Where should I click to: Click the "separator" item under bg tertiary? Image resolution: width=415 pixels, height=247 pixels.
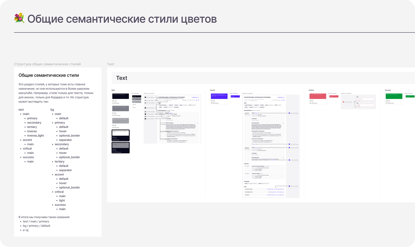65,170
